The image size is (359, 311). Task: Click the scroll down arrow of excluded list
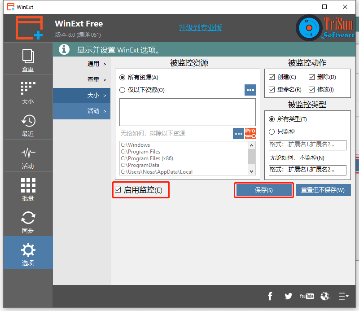click(x=251, y=171)
